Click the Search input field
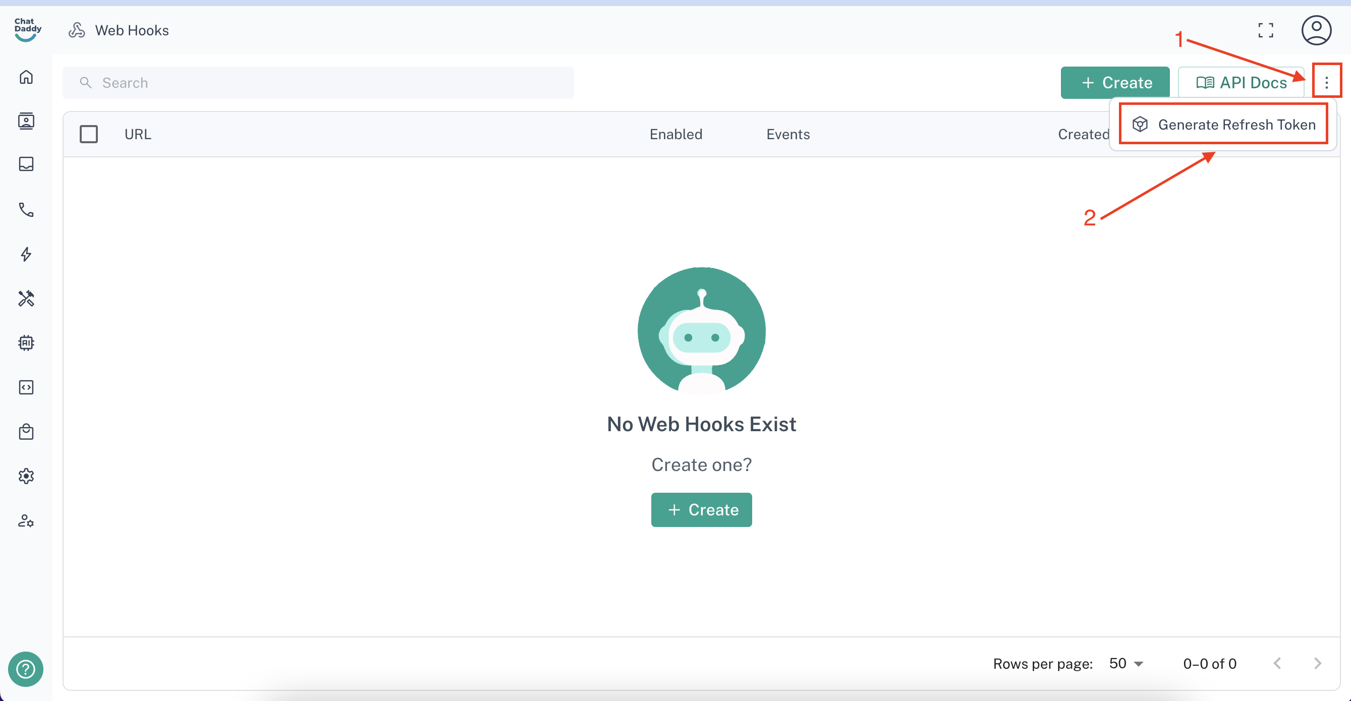This screenshot has width=1351, height=701. (x=318, y=83)
